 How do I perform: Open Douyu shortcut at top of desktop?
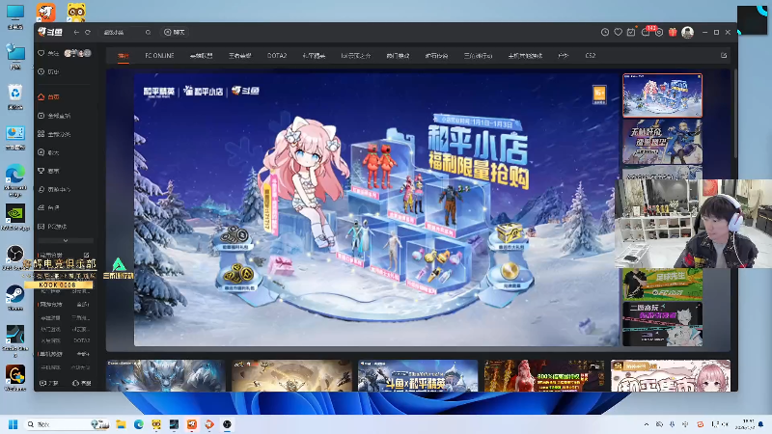coord(45,12)
